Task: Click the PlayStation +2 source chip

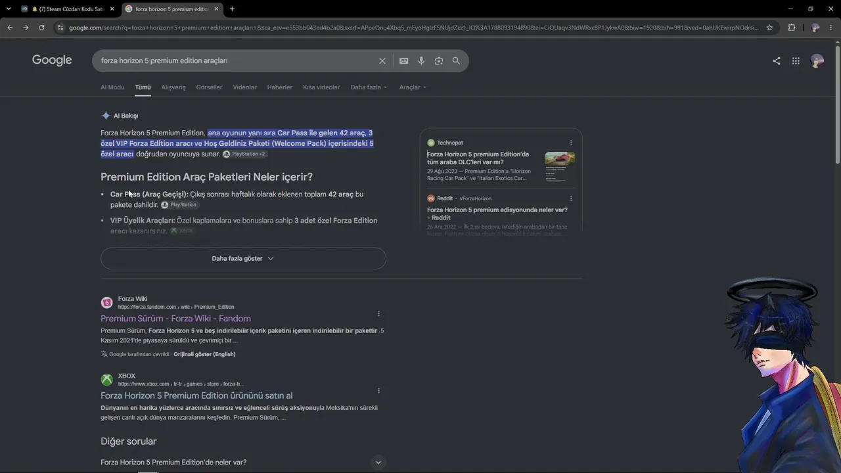Action: pyautogui.click(x=244, y=154)
